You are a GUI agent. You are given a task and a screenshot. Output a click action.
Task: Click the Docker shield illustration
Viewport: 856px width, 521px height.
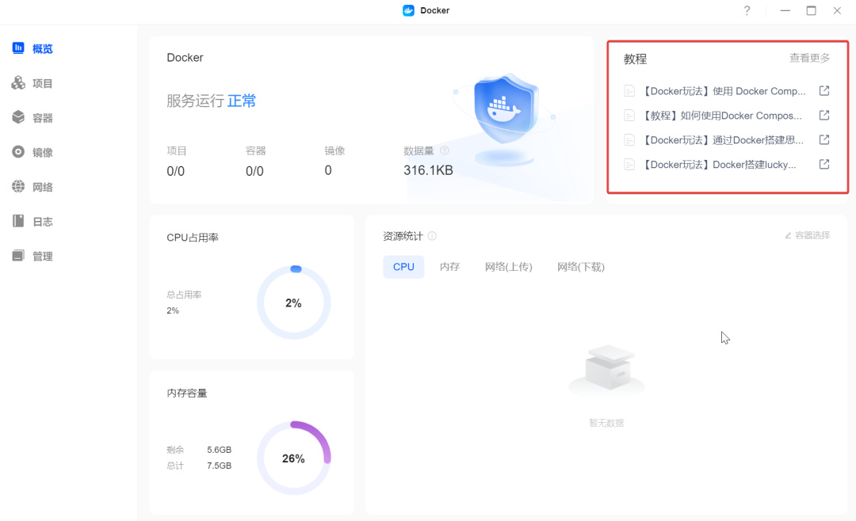click(x=506, y=117)
